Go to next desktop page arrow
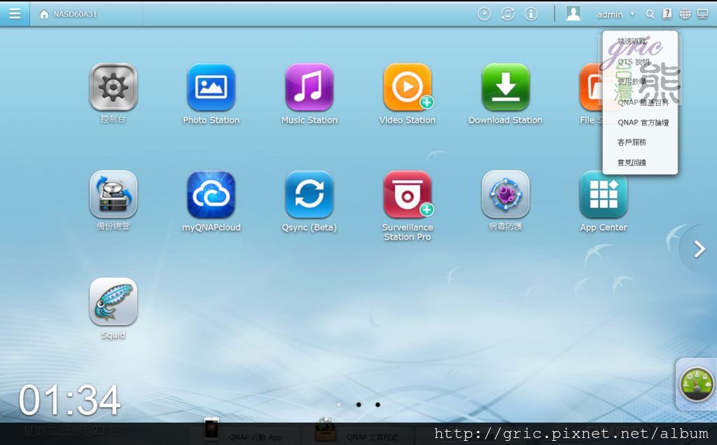 [x=699, y=249]
